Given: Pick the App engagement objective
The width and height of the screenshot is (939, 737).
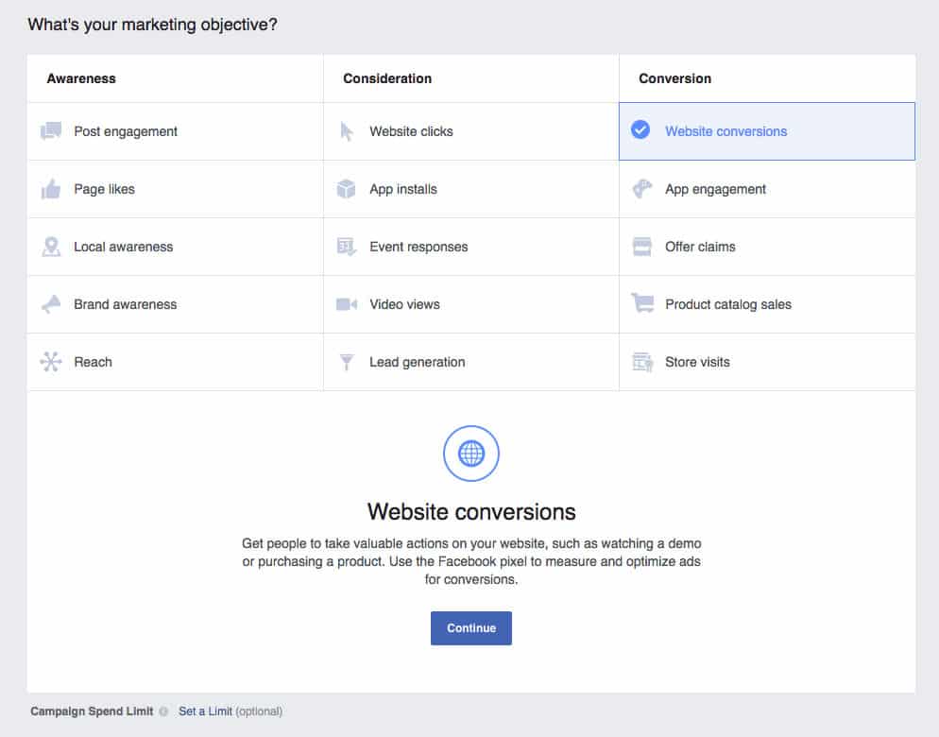Looking at the screenshot, I should click(767, 189).
